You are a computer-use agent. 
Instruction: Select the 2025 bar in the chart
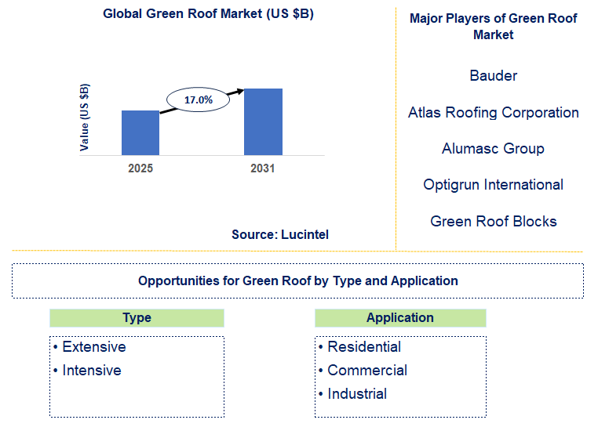[x=140, y=132]
